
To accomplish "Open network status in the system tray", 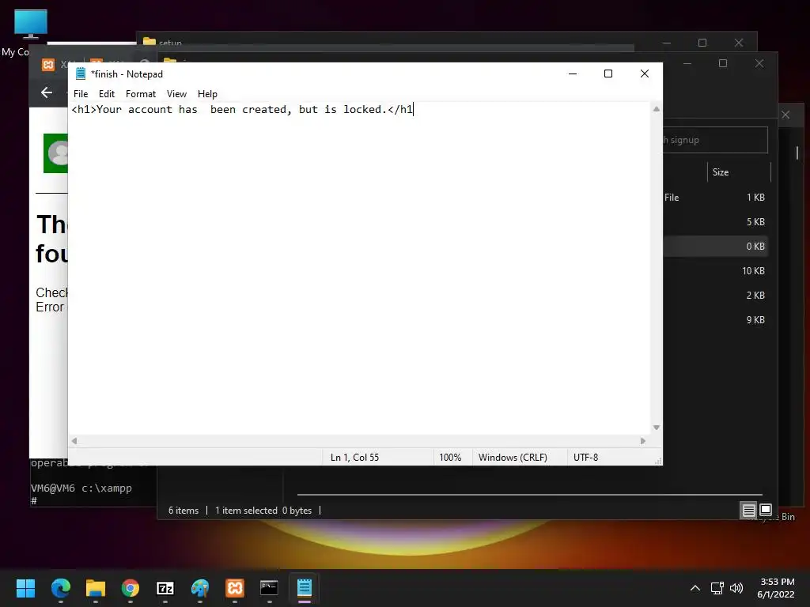I will point(717,588).
